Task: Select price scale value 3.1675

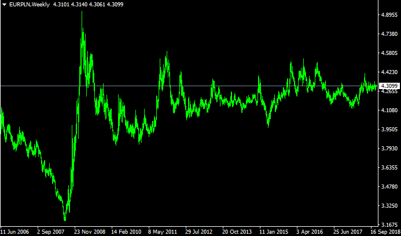Action: click(x=391, y=225)
